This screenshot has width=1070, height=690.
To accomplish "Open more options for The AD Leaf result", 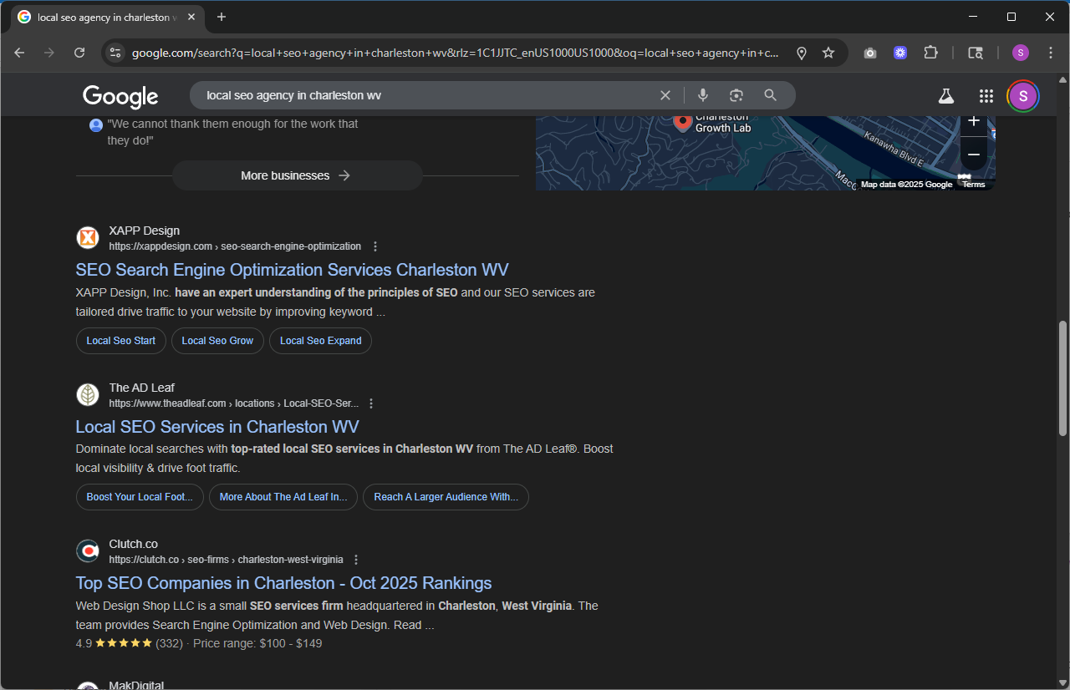I will 372,403.
